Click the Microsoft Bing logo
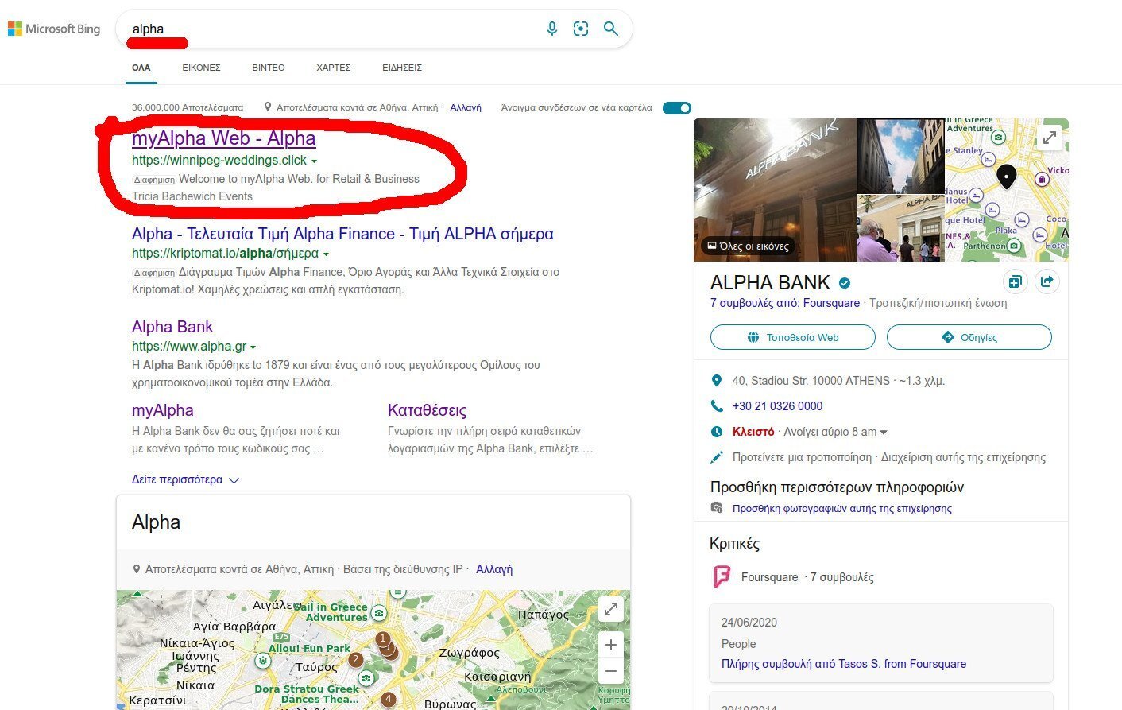Screen dimensions: 1122x710 click(54, 29)
